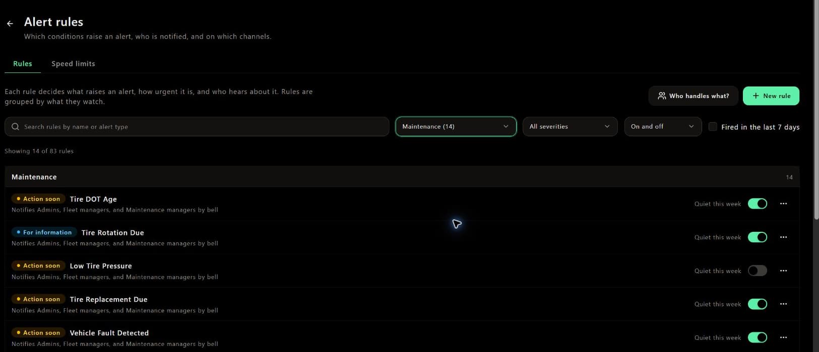
Task: Open the On and off status dropdown
Action: click(x=663, y=127)
